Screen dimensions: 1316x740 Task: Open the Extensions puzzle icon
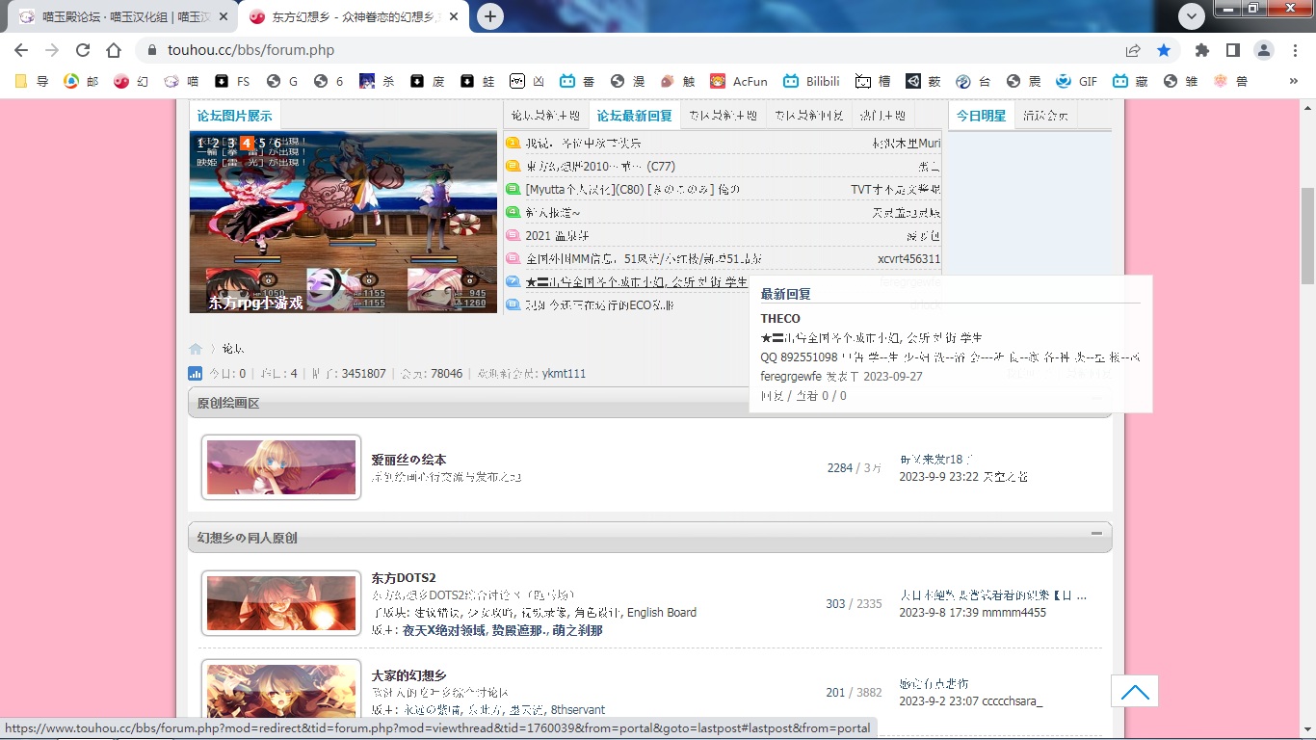[1202, 50]
